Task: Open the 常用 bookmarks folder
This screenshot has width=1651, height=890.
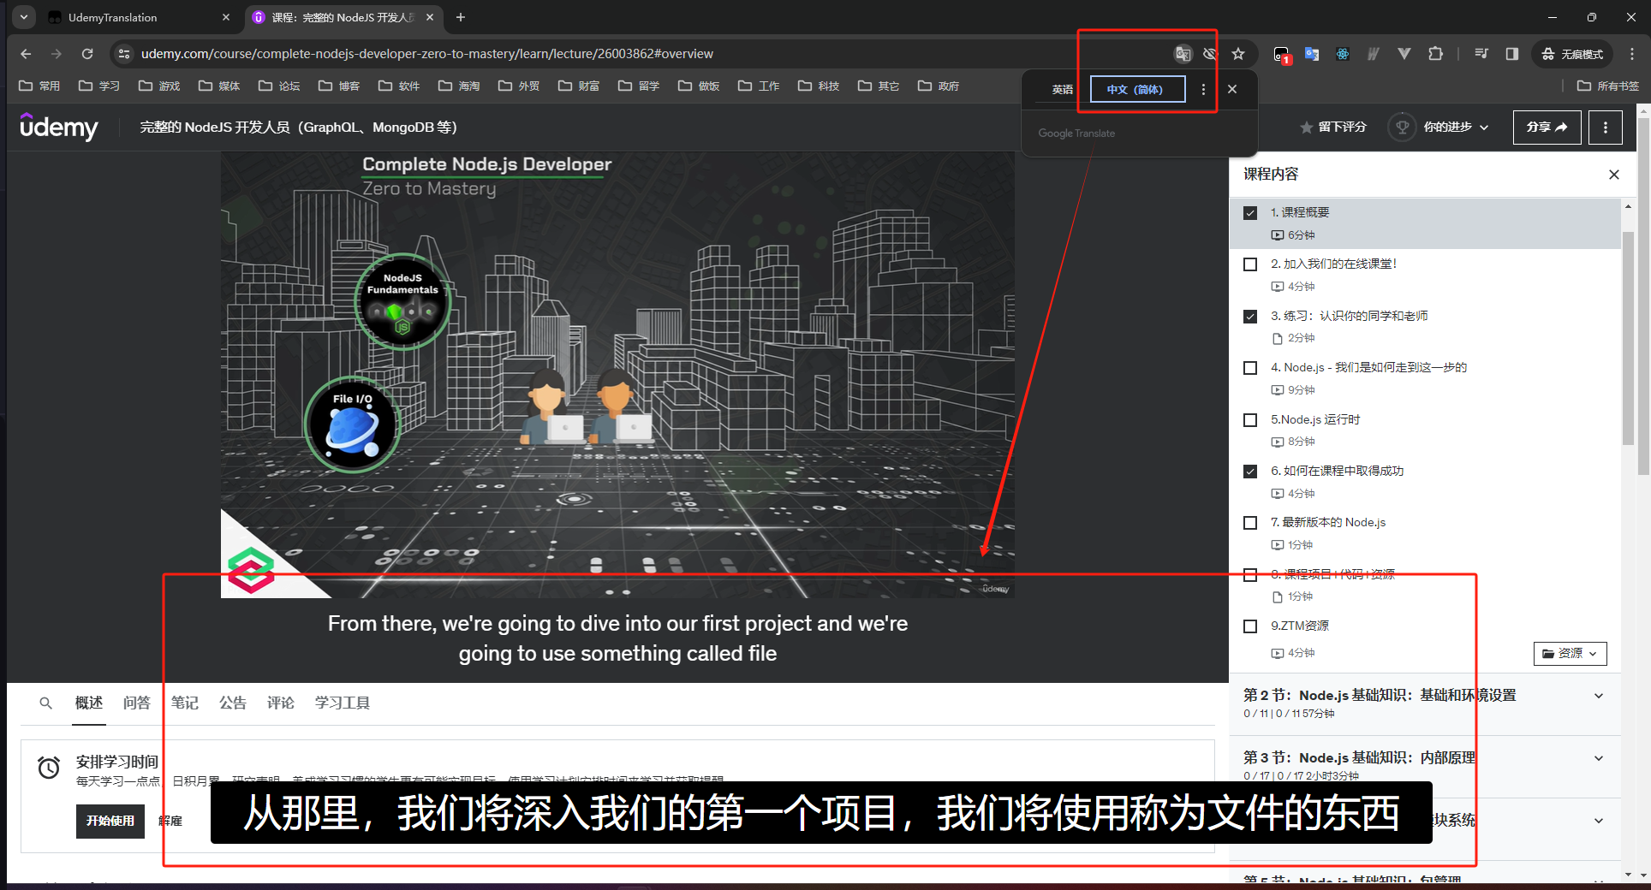Action: pos(39,86)
